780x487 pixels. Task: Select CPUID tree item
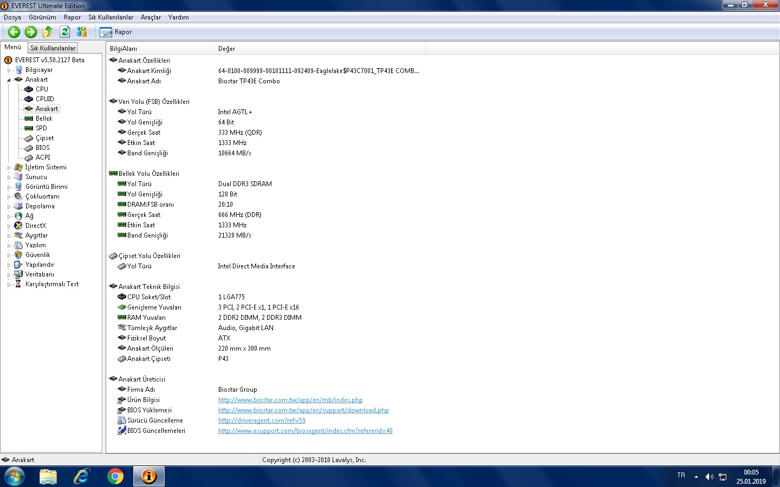coord(45,99)
